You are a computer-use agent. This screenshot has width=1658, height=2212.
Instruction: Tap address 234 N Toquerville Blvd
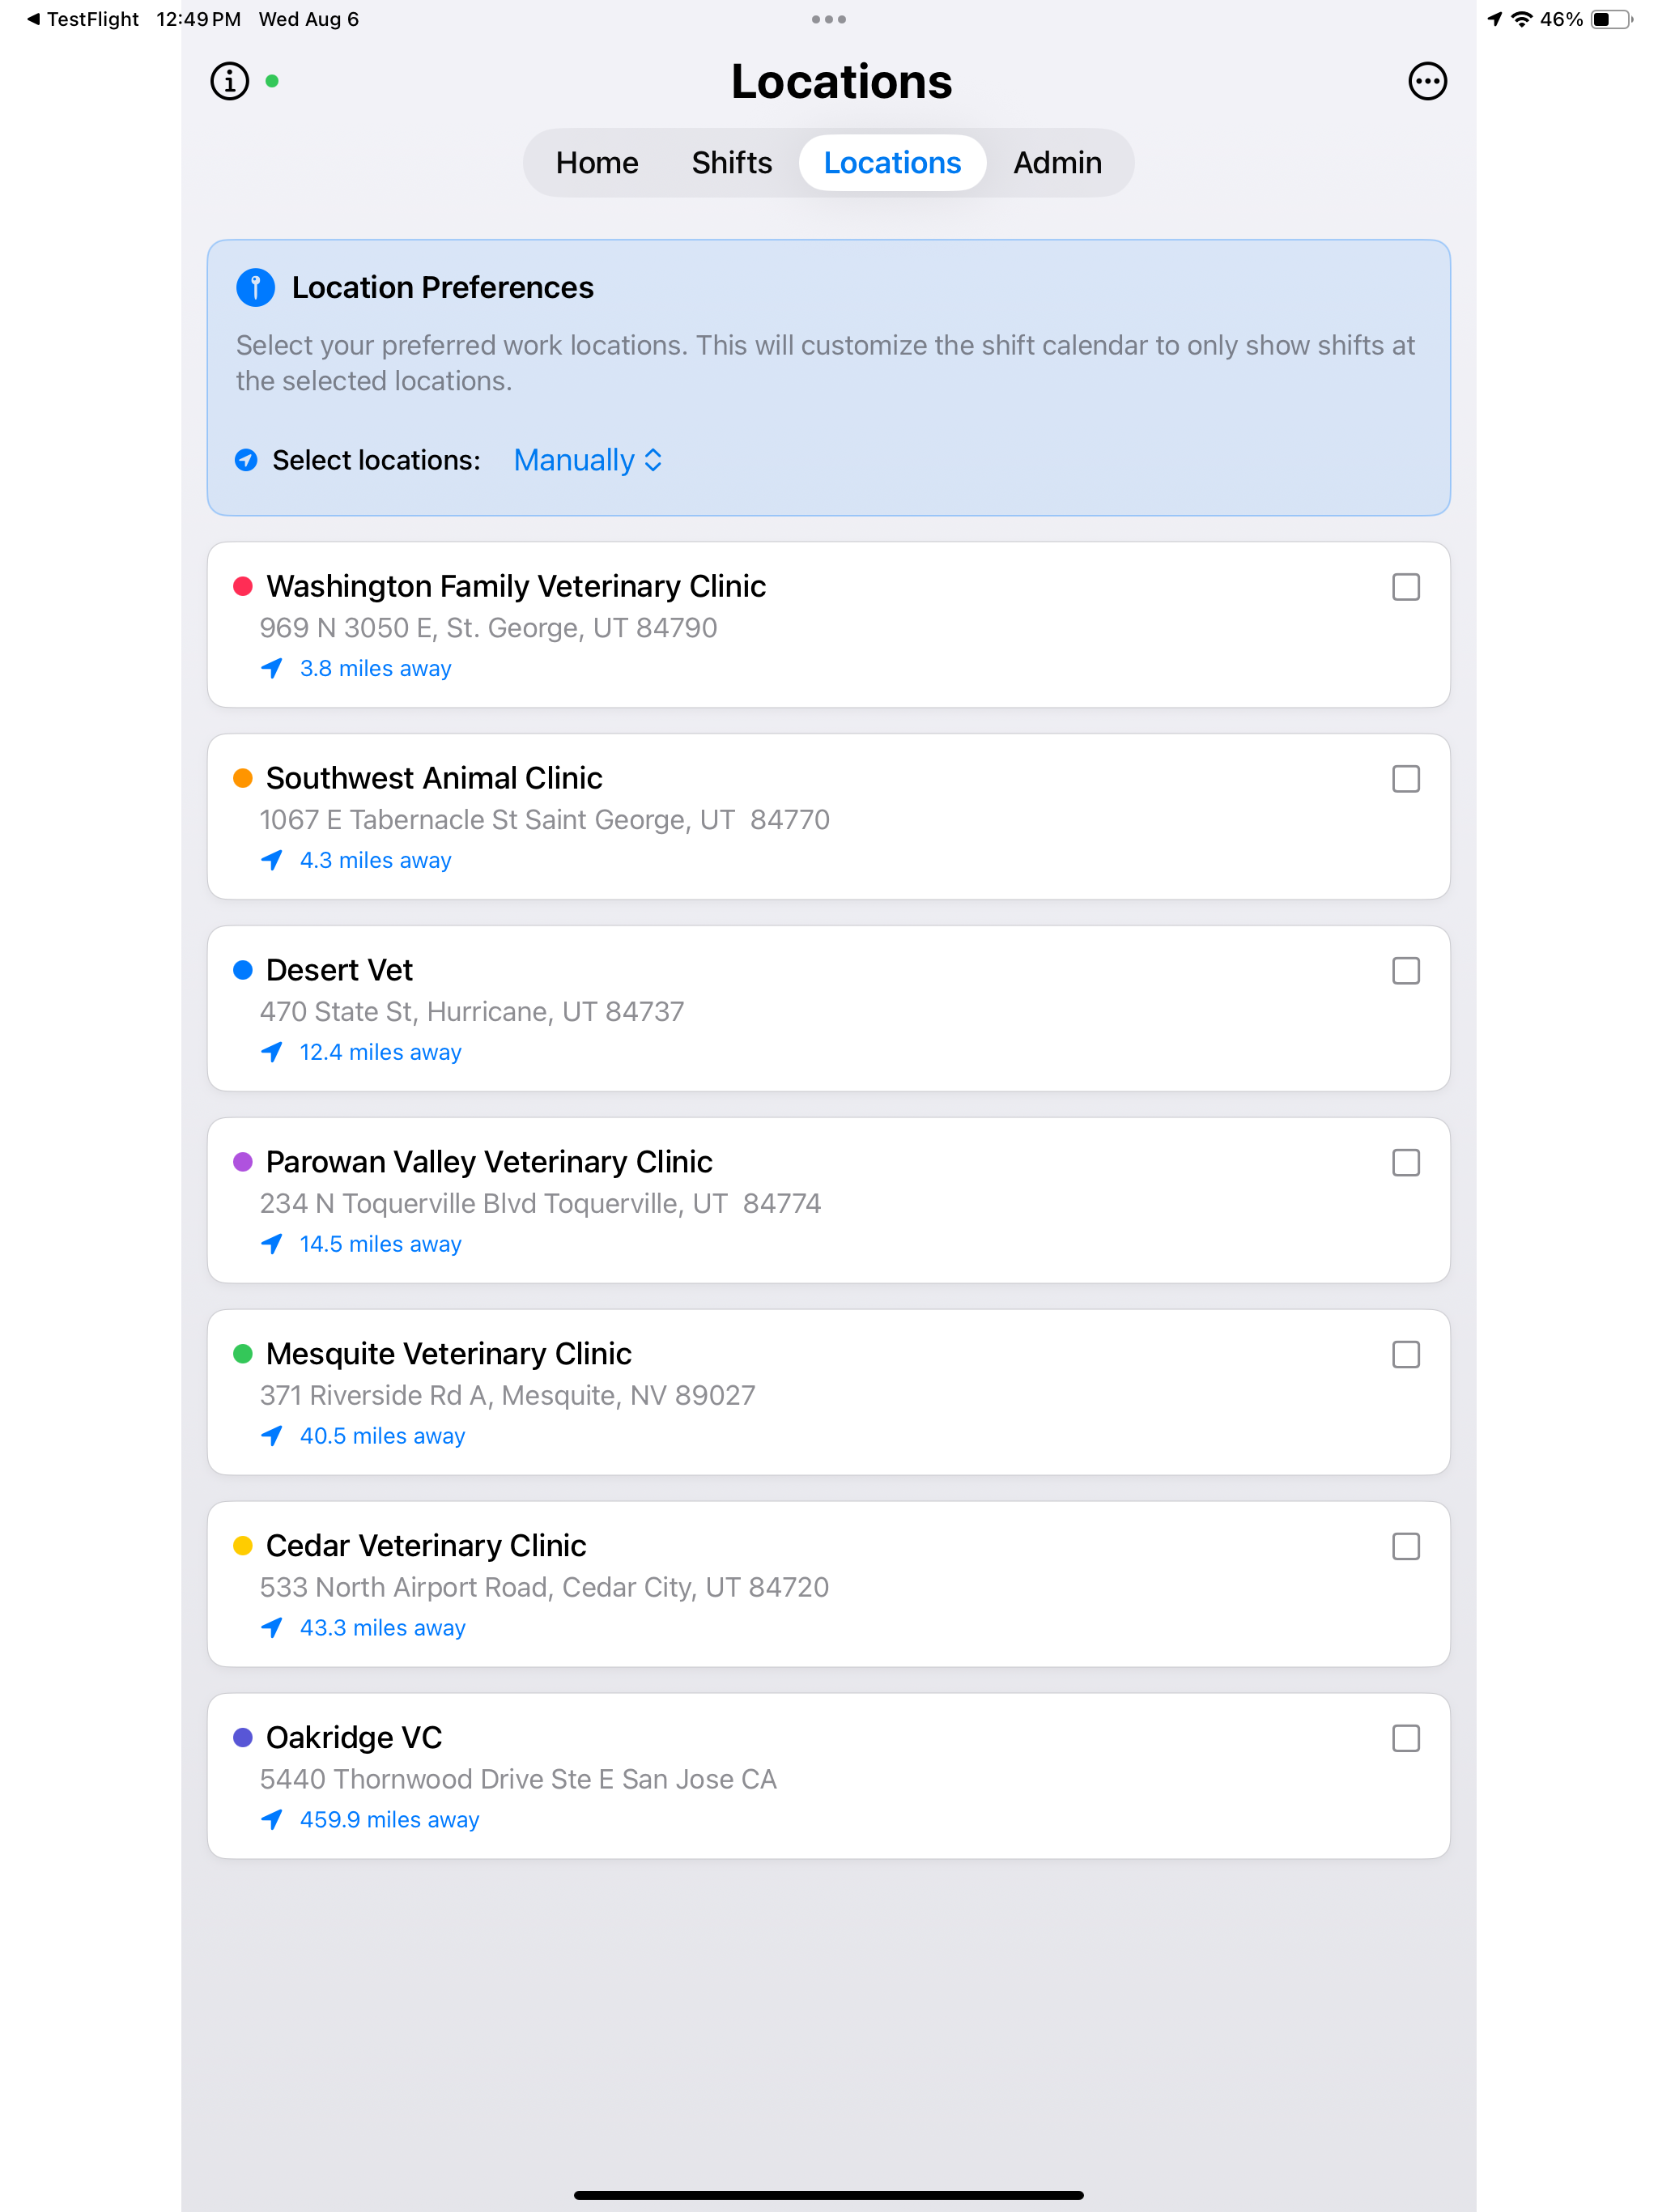click(540, 1204)
